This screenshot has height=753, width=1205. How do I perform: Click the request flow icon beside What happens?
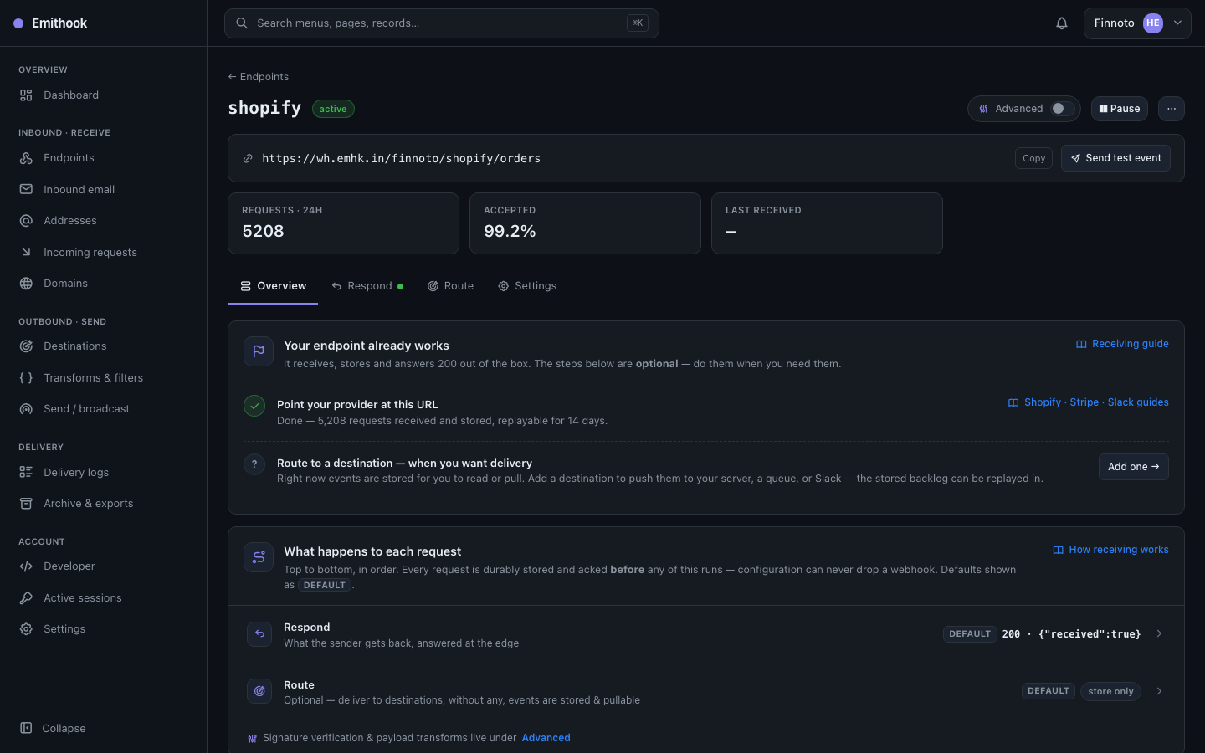pyautogui.click(x=259, y=557)
